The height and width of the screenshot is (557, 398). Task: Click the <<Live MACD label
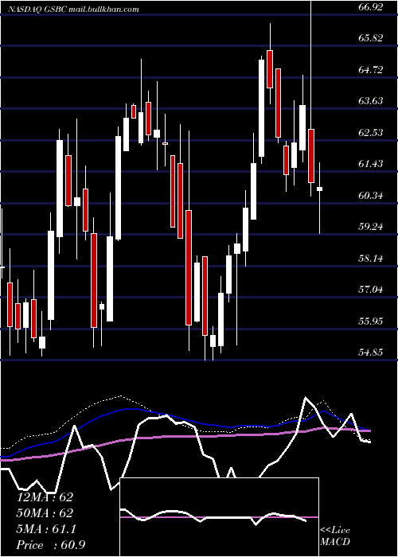click(x=335, y=536)
